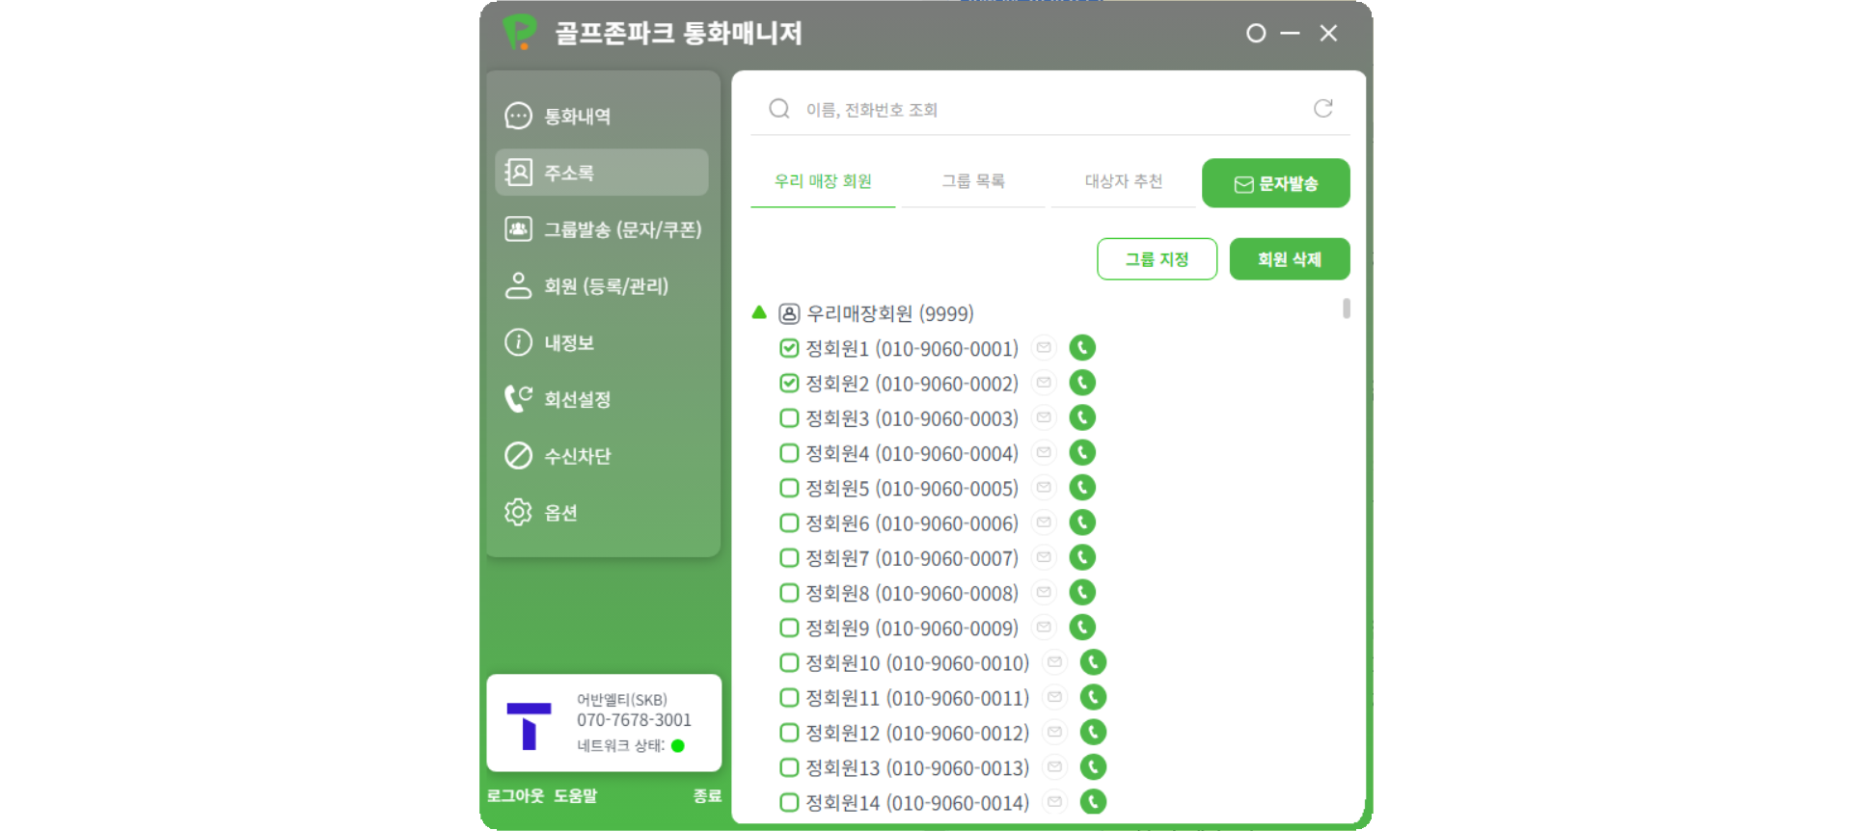Screen dimensions: 1852x831
Task: Open 회선설정 in the sidebar
Action: coord(577,399)
